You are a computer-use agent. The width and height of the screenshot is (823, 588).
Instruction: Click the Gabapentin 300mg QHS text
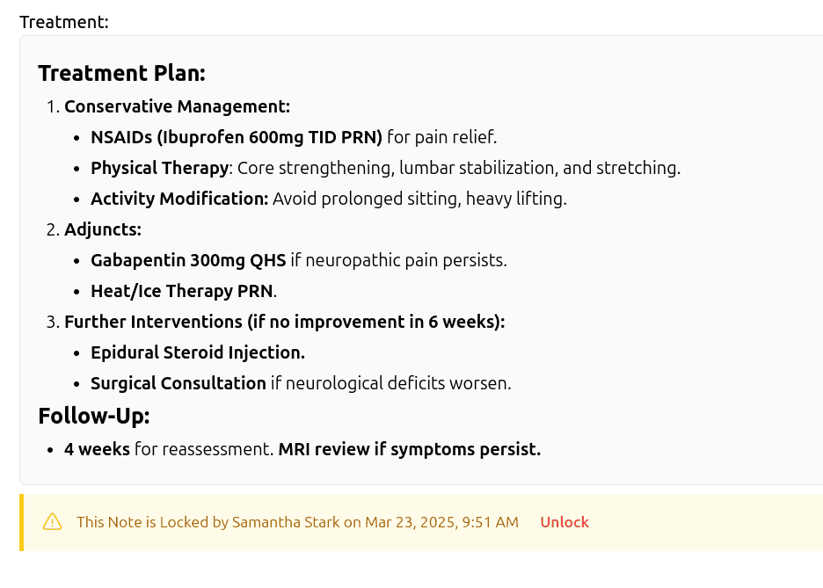188,260
